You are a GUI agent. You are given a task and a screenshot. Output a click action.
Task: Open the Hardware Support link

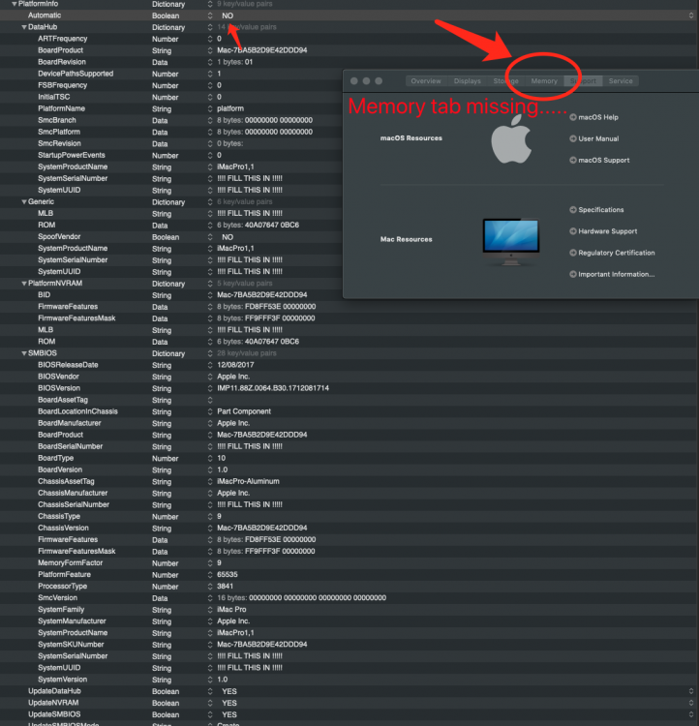point(608,231)
